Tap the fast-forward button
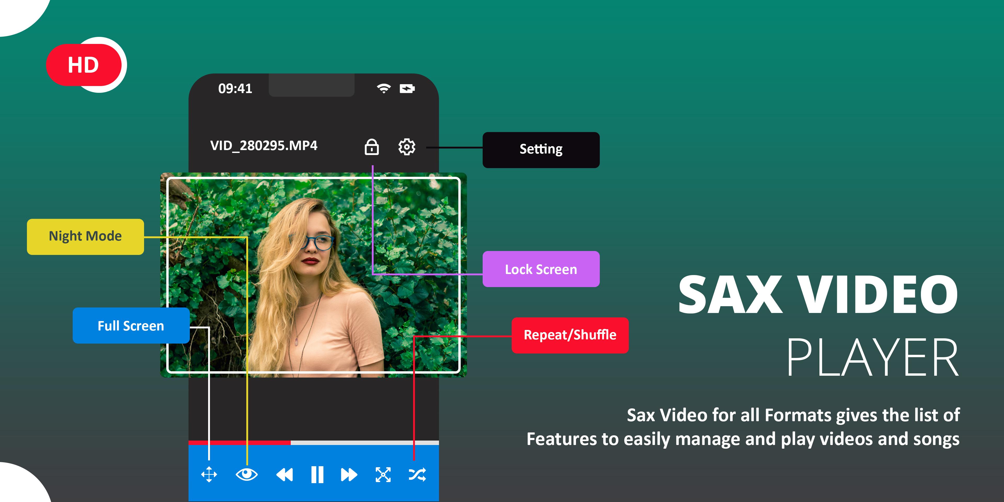1004x502 pixels. pos(349,475)
